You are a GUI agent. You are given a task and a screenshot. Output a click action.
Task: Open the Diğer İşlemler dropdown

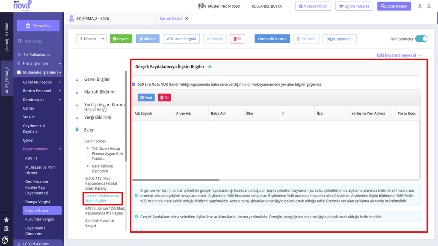pyautogui.click(x=339, y=39)
